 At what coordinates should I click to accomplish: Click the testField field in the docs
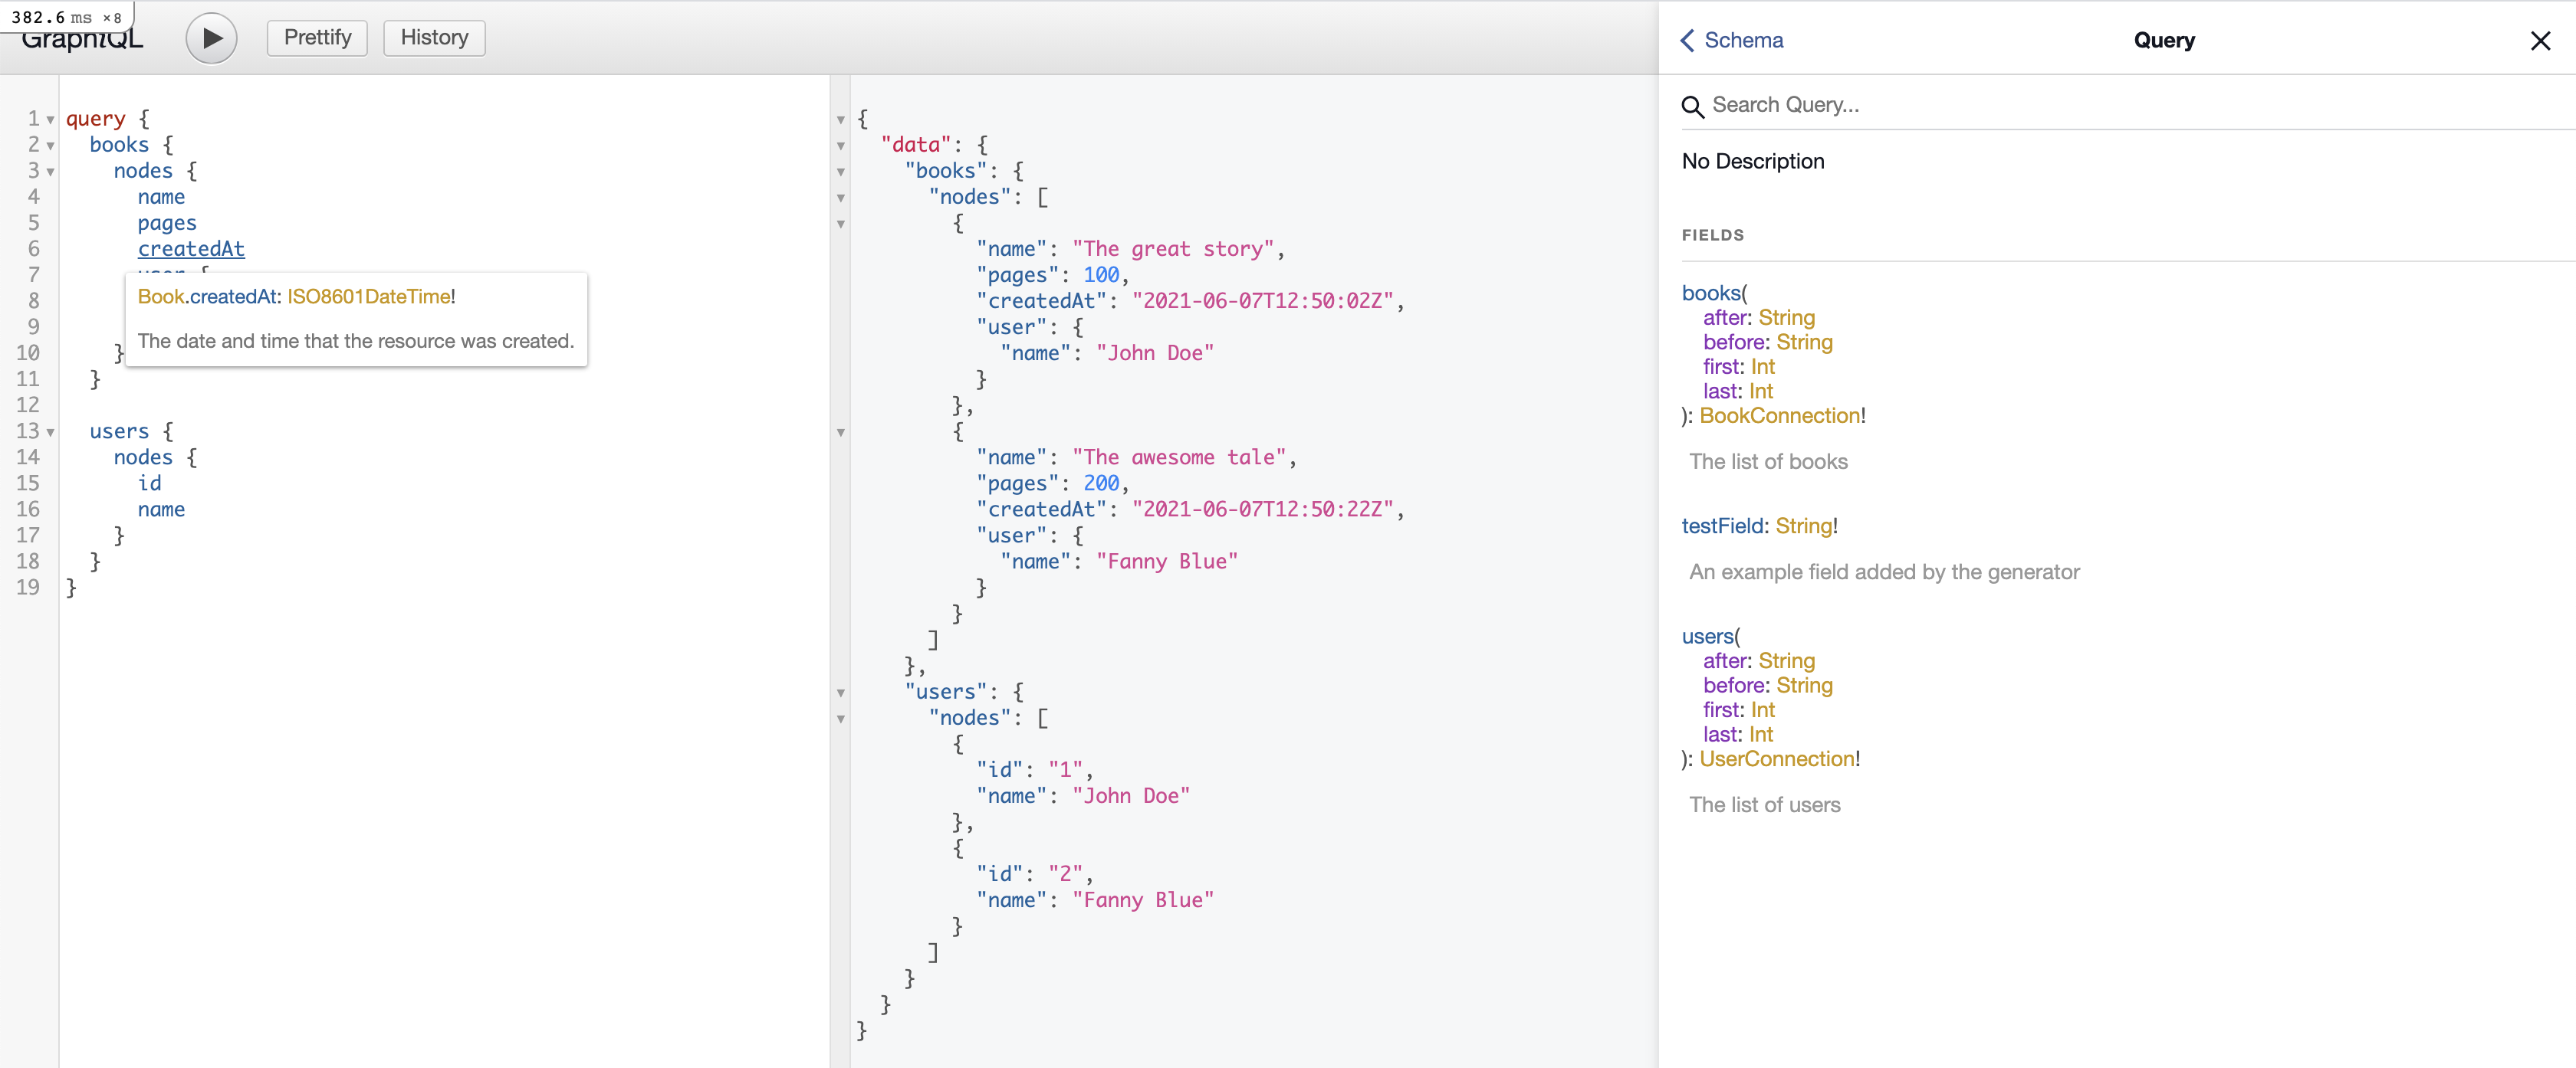tap(1722, 526)
